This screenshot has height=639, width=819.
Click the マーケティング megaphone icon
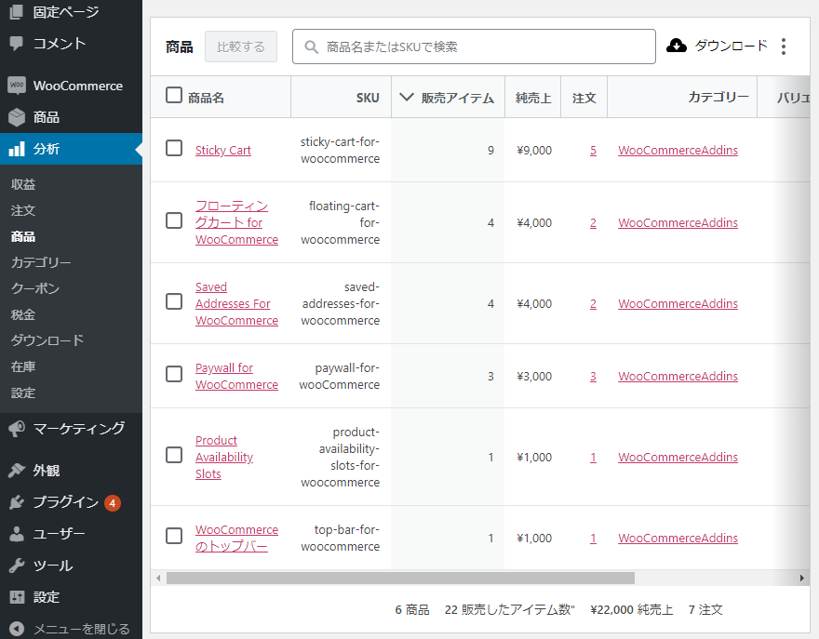[17, 429]
